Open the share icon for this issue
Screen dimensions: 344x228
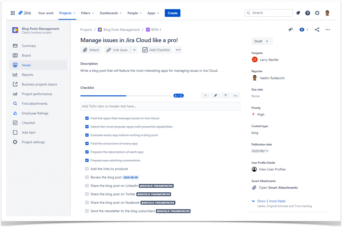[x=317, y=30]
